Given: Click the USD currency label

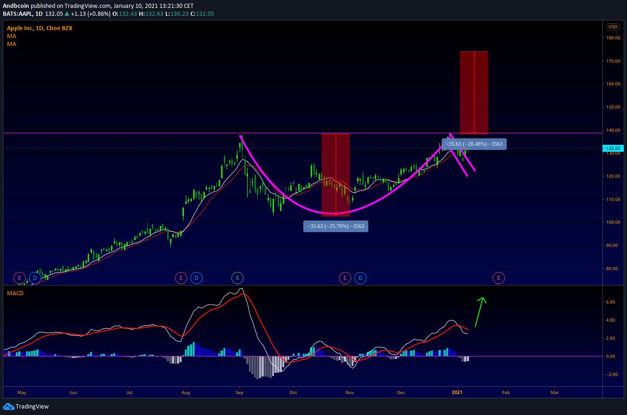Looking at the screenshot, I should (x=613, y=26).
